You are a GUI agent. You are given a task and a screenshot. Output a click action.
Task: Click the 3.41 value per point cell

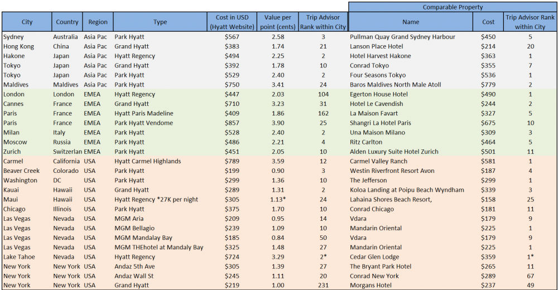277,85
